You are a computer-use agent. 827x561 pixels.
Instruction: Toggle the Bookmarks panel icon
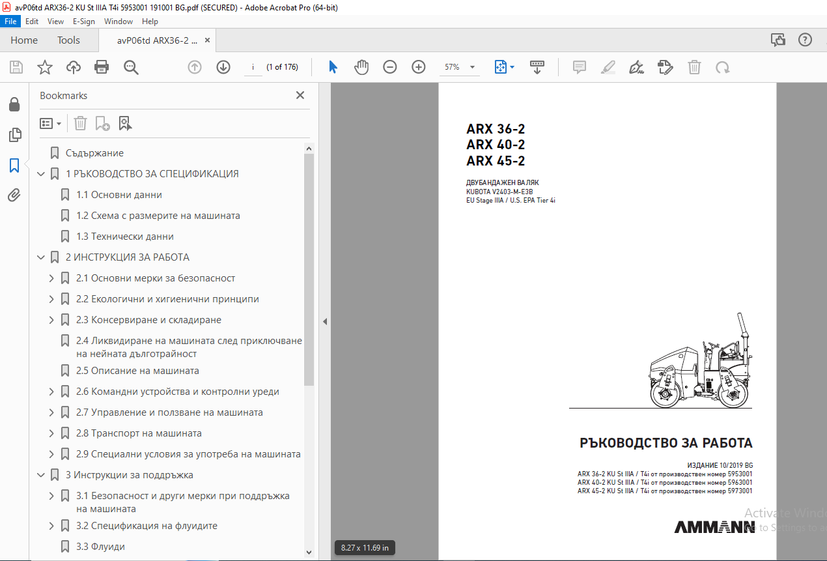point(14,165)
